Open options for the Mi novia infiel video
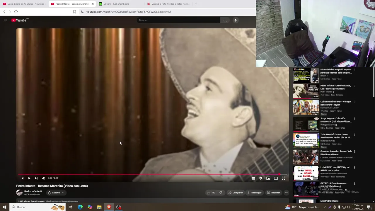 [x=354, y=70]
